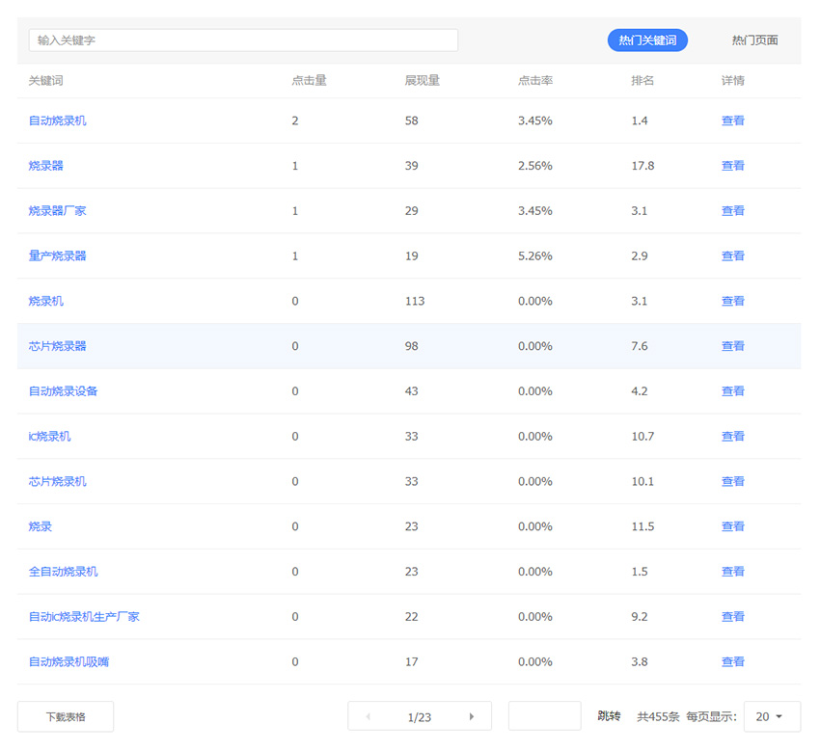Click 查看 for the 量产烧录器 row
Viewport: 820px width, 751px height.
(732, 256)
